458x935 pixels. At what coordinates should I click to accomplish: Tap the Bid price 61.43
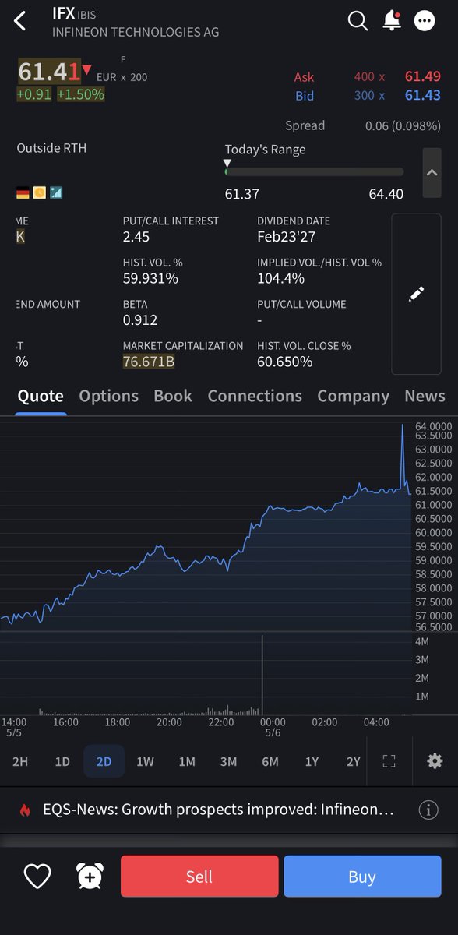point(423,95)
